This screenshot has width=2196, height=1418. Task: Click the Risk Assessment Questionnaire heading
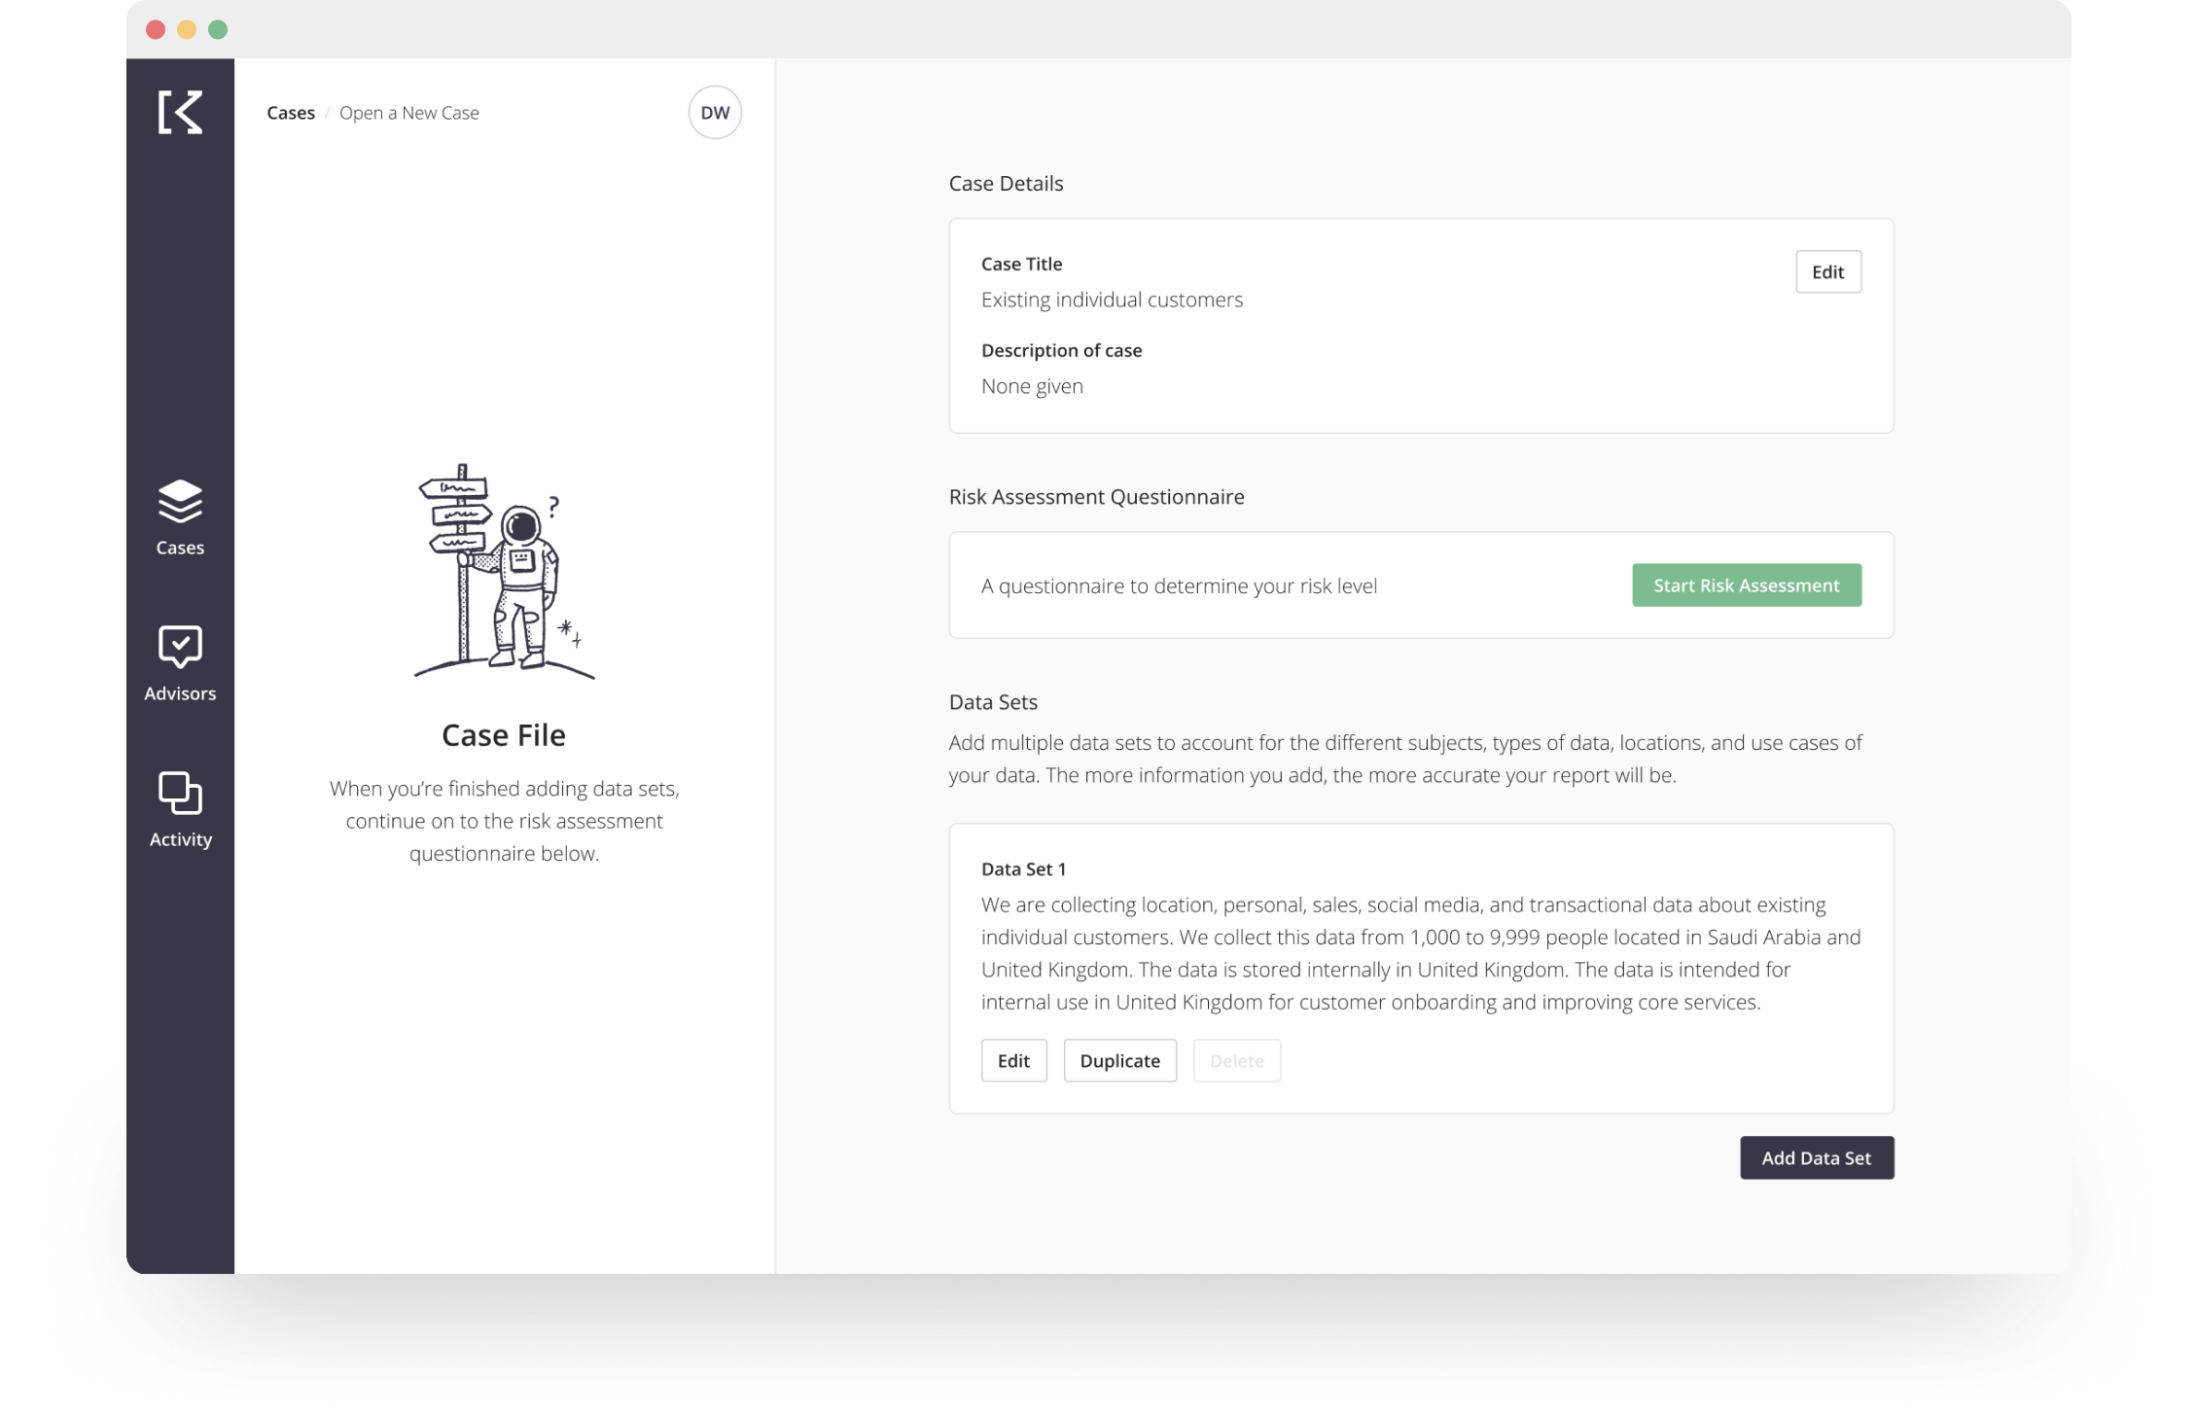coord(1096,496)
